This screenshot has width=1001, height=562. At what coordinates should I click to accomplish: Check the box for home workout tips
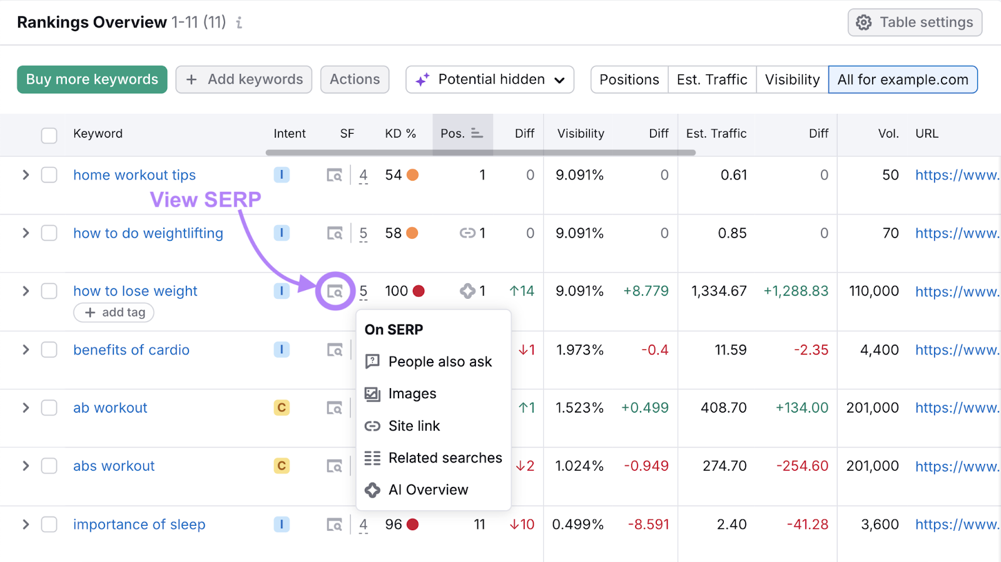[x=49, y=175]
